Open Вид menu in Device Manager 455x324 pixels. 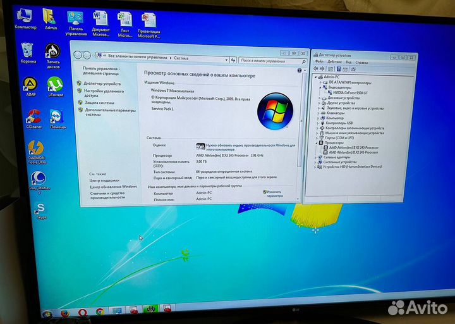click(x=348, y=62)
